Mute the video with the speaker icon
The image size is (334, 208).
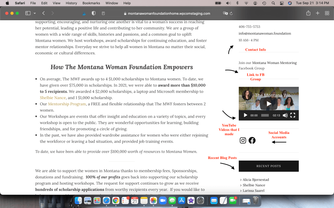tap(285, 115)
